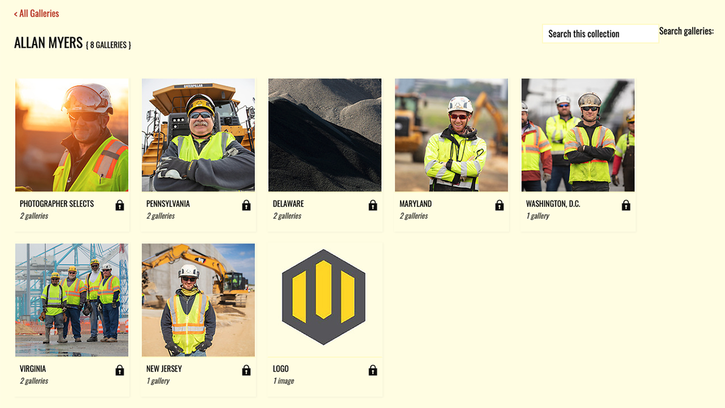
Task: Open the New Jersey excavator thumbnail
Action: [x=198, y=300]
